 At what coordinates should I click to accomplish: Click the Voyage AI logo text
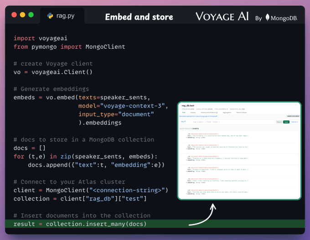tap(222, 16)
